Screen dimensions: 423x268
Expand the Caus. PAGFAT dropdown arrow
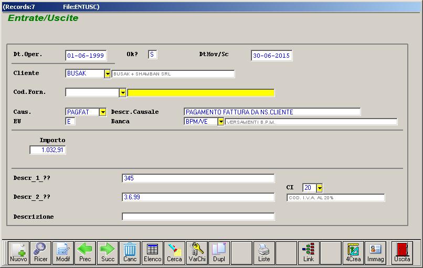(x=103, y=112)
